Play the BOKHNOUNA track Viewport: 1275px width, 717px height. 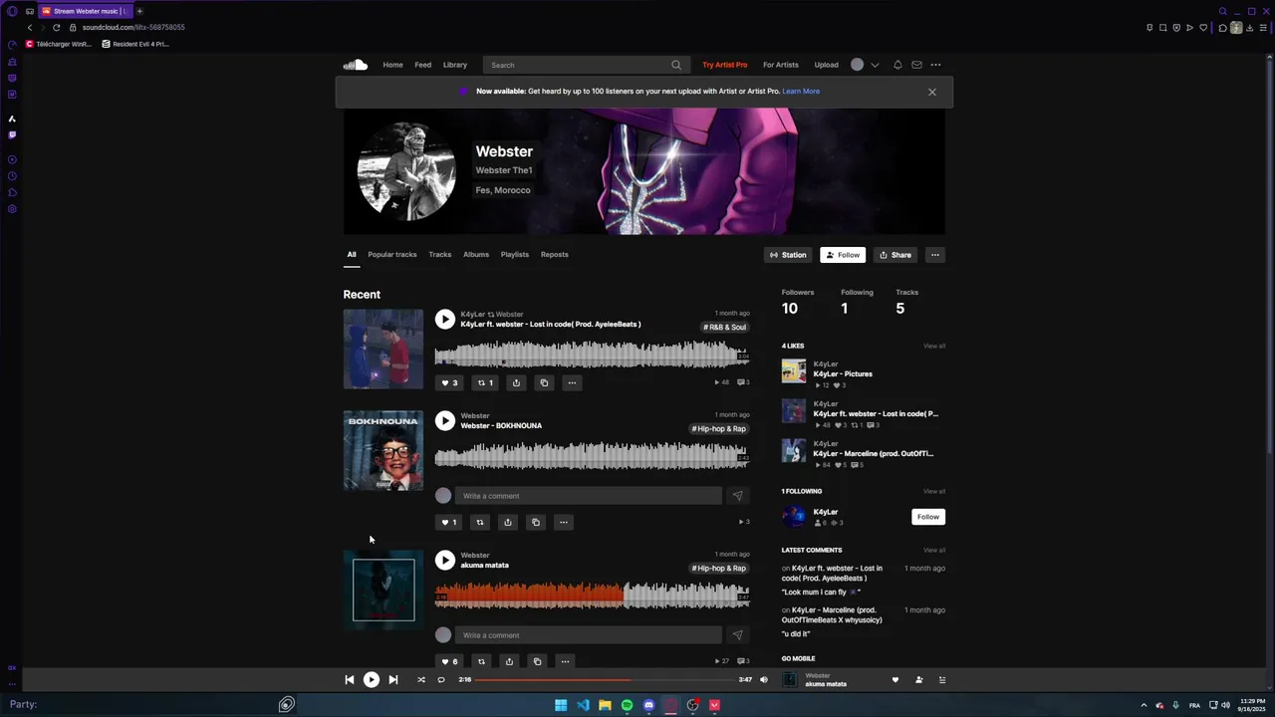click(x=445, y=421)
